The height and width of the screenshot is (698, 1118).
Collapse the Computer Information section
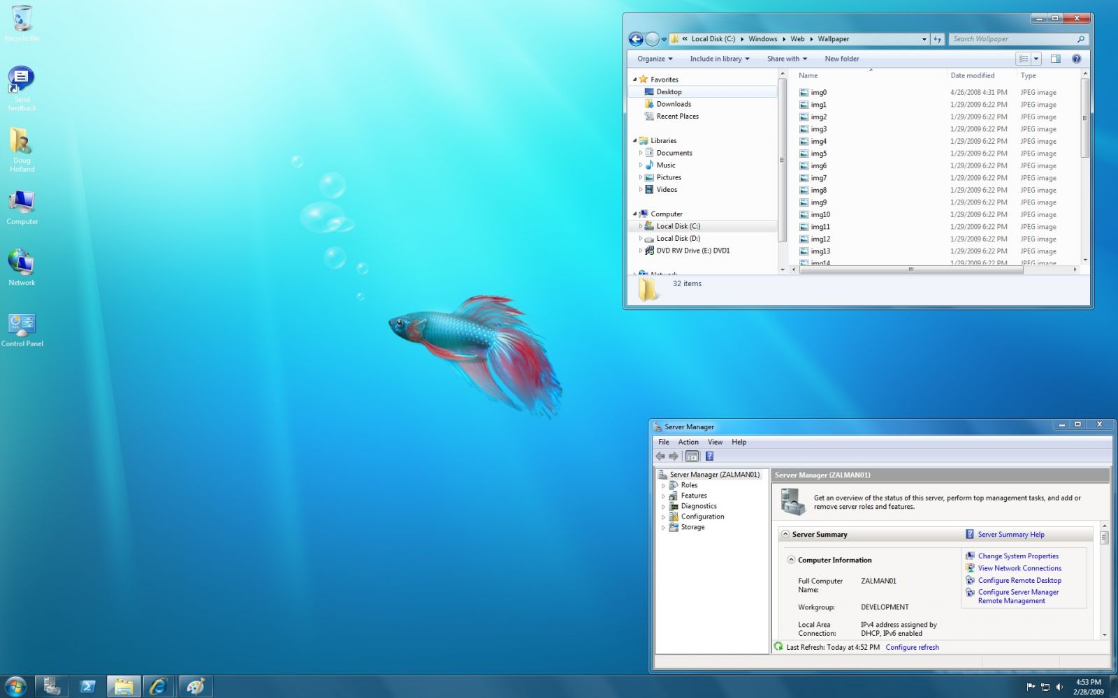(791, 560)
